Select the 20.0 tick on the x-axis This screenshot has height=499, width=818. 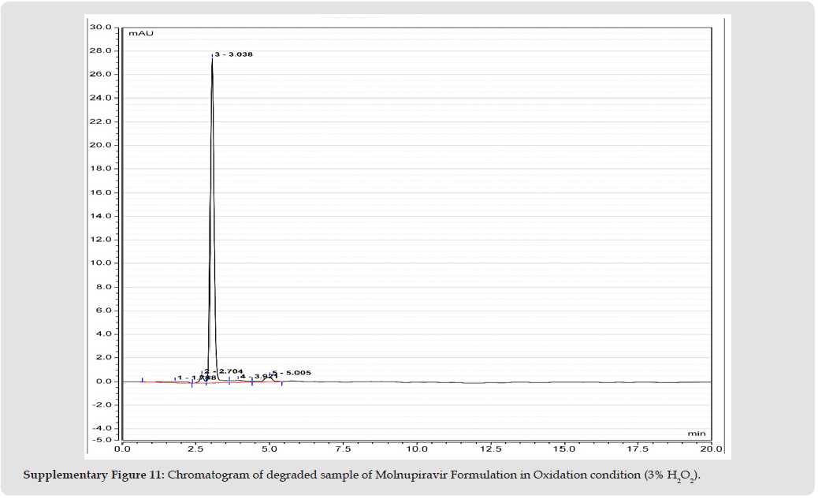point(711,449)
